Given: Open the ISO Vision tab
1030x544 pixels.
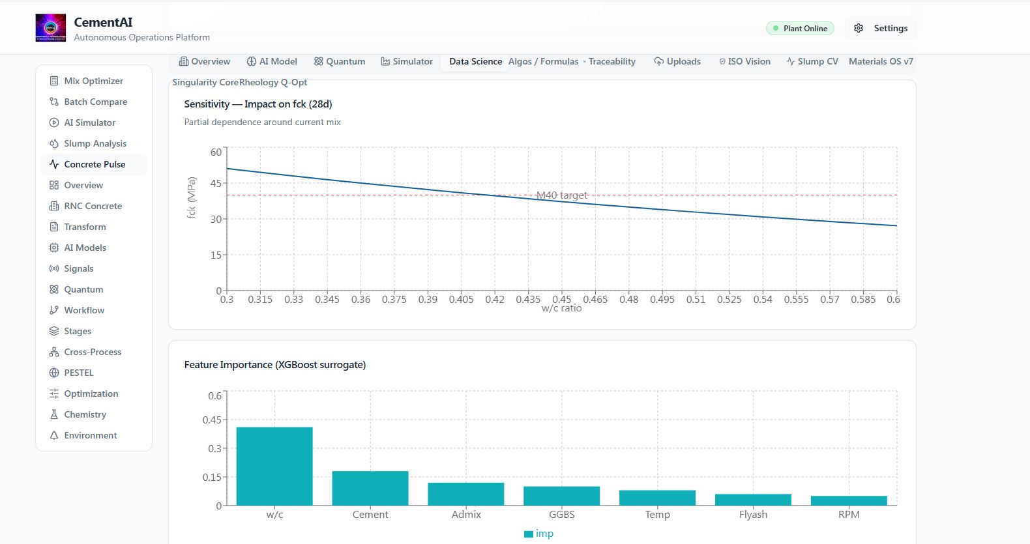Looking at the screenshot, I should coord(744,61).
